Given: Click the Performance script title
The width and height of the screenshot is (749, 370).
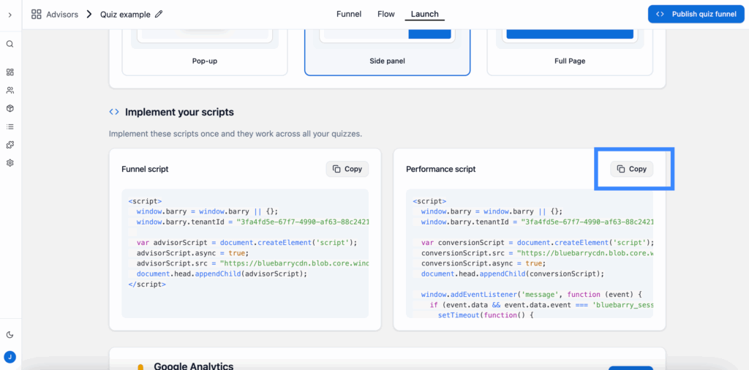Looking at the screenshot, I should click(441, 169).
